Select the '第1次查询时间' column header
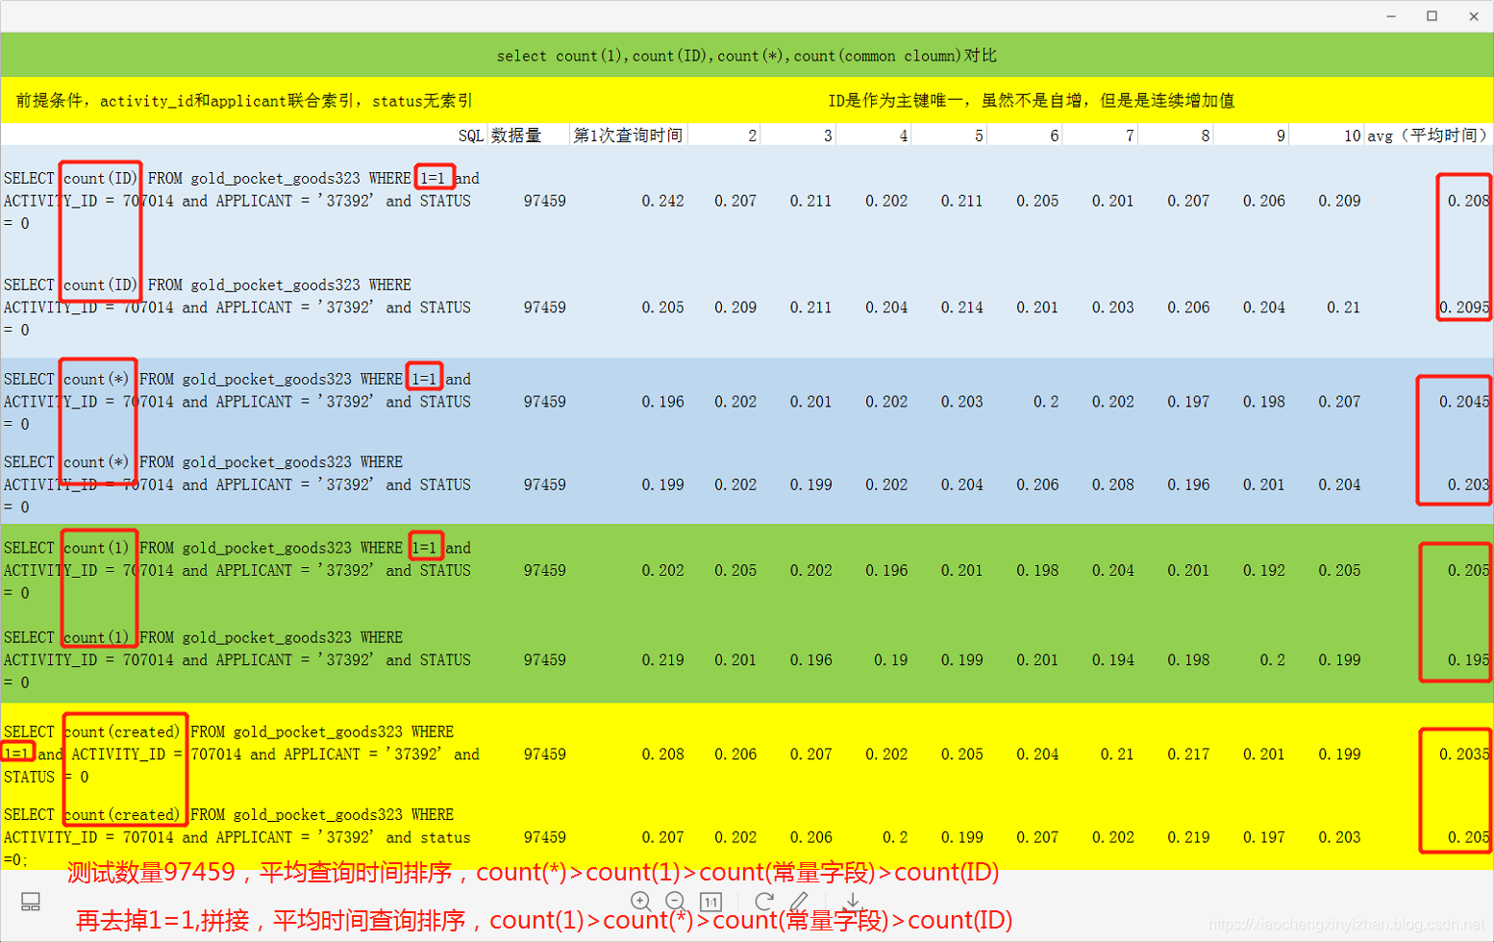Viewport: 1494px width, 942px height. (x=628, y=136)
